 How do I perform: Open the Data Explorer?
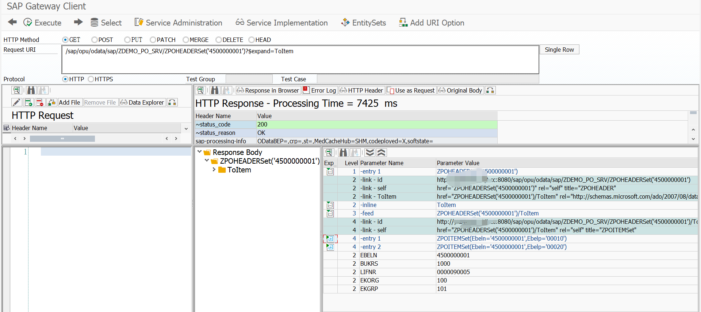coord(142,102)
